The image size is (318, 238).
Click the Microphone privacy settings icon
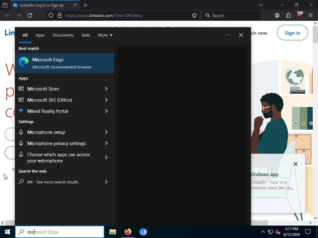point(21,143)
